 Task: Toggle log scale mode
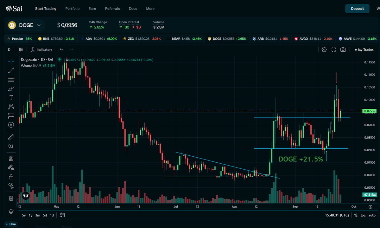point(363,215)
